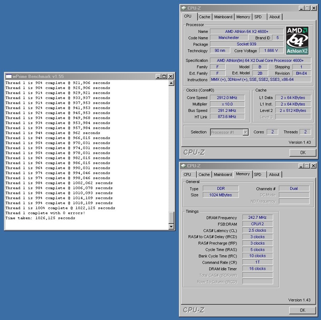The image size is (321, 320).
Task: Click the Core Voltage value 1.666 V
Action: pyautogui.click(x=271, y=50)
